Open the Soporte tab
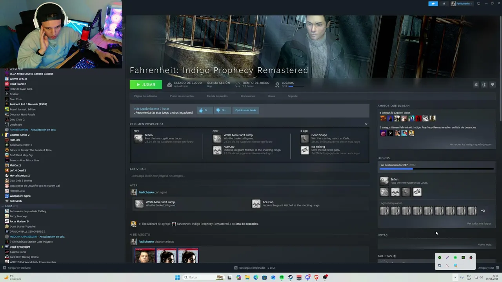This screenshot has height=282, width=502. point(293,96)
